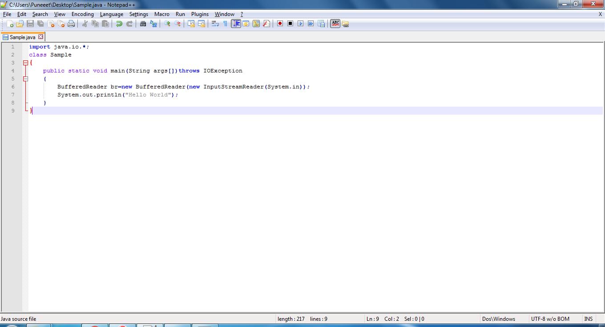This screenshot has width=605, height=327.
Task: Close the Sample.java tab with its X
Action: click(41, 37)
